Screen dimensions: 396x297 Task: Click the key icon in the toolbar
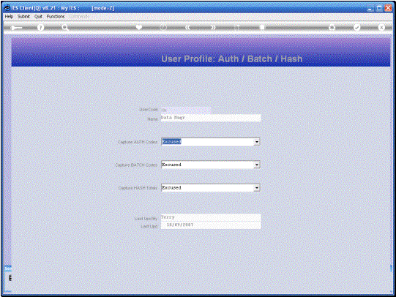point(16,28)
